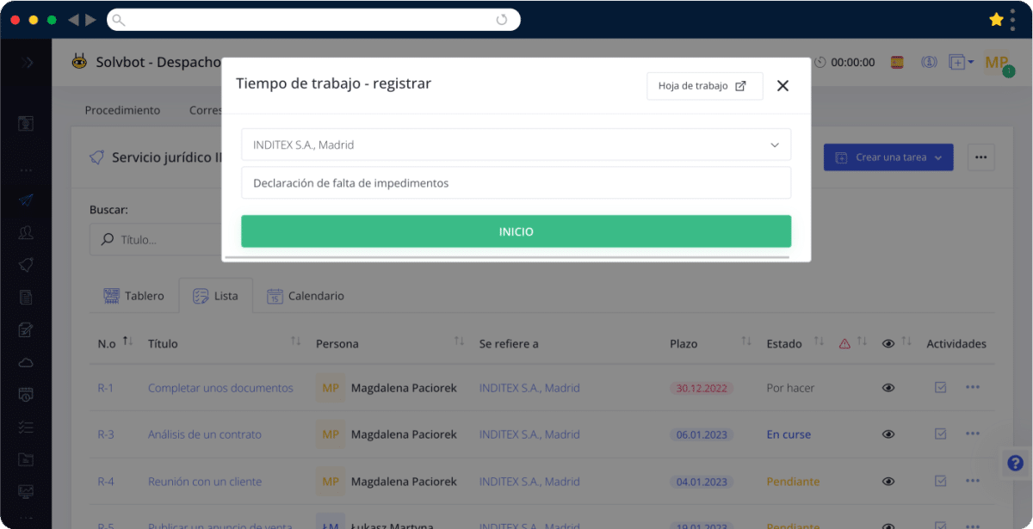Image resolution: width=1033 pixels, height=529 pixels.
Task: Click the tag icon in the sidebar
Action: 25,264
